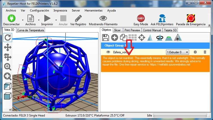The height and width of the screenshot is (120, 213).
Task: Click the Desconectar plug icon
Action: click(x=12, y=18)
